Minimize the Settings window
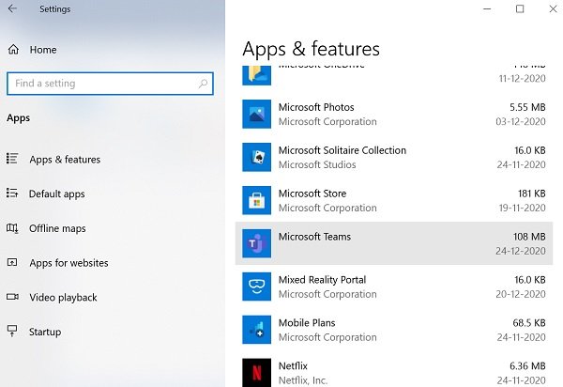This screenshot has height=387, width=563. click(489, 9)
